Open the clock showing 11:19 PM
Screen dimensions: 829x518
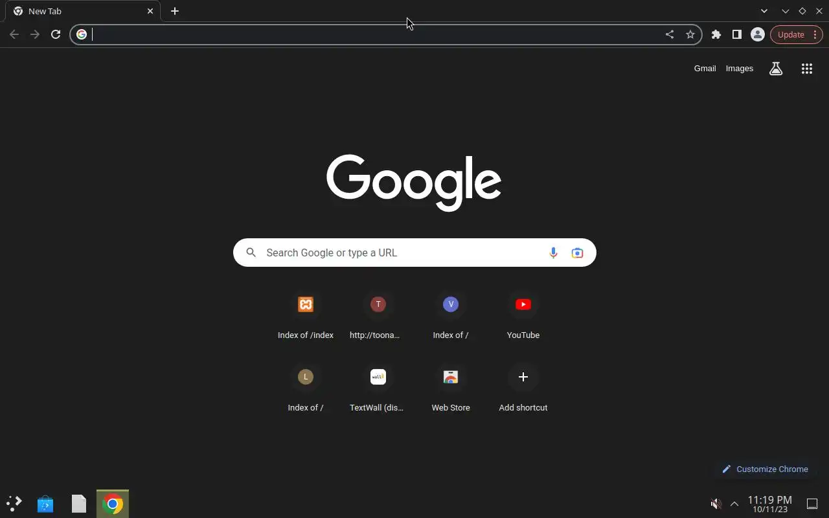pos(770,504)
